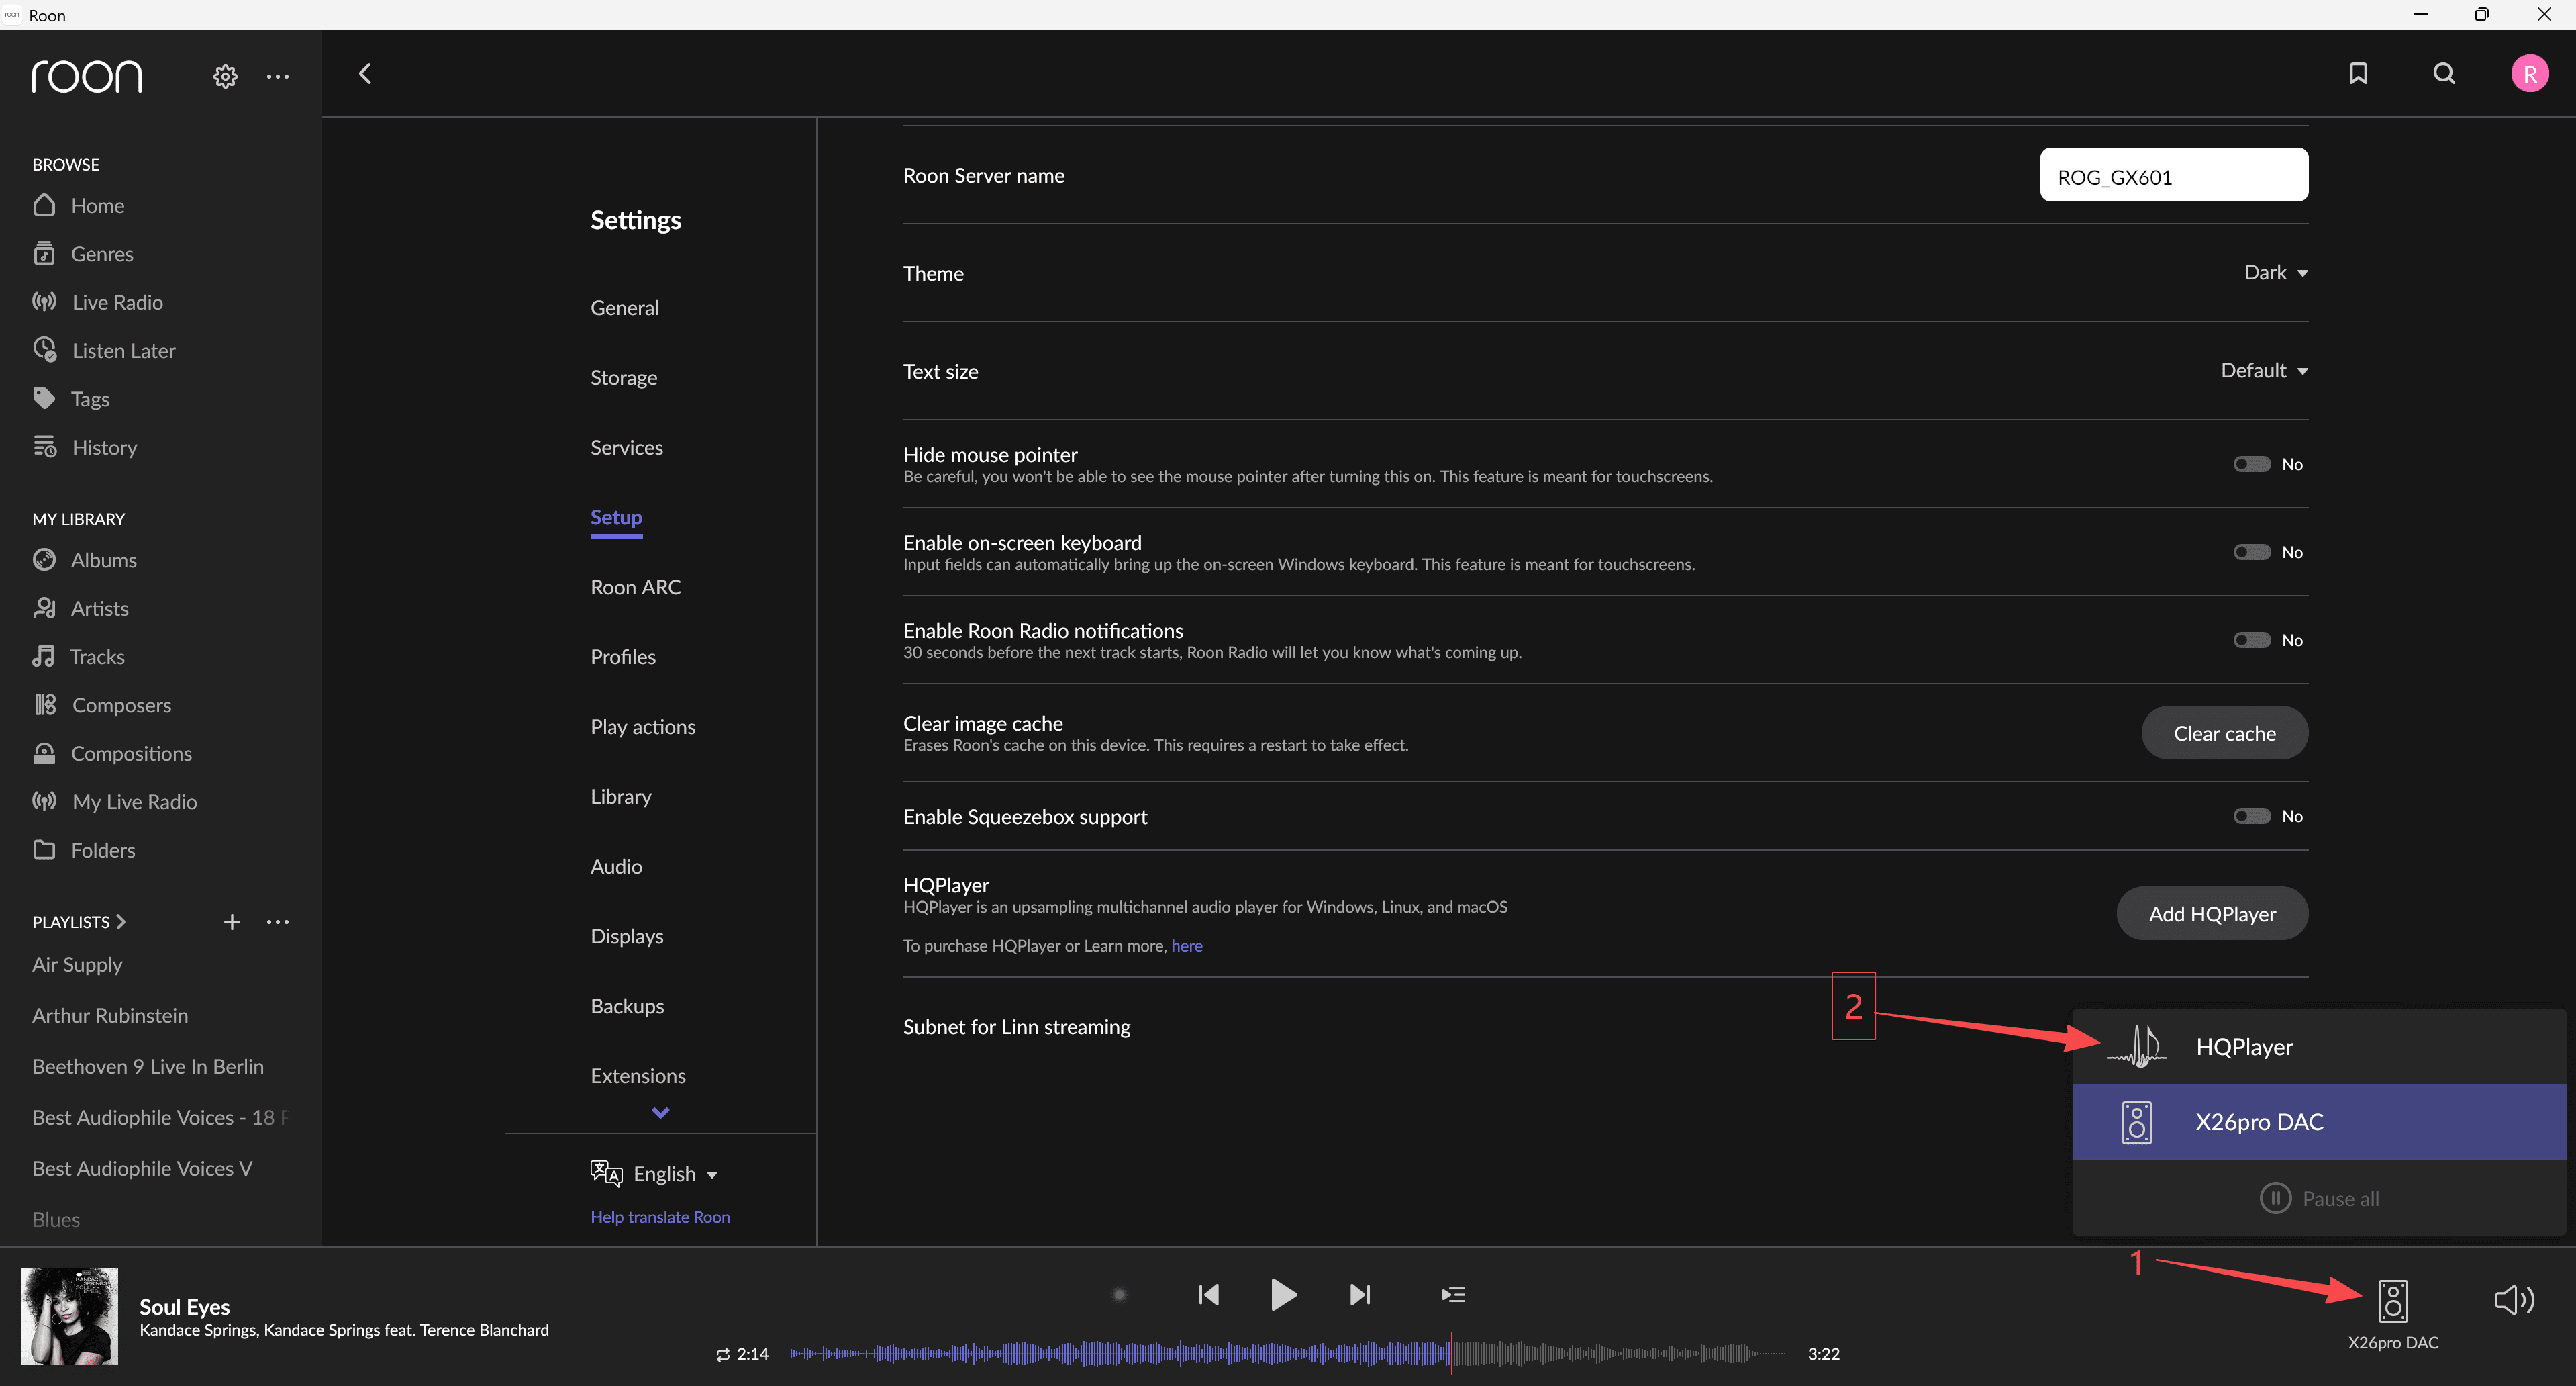2576x1386 pixels.
Task: Toggle Enable on-screen keyboard switch
Action: coord(2252,551)
